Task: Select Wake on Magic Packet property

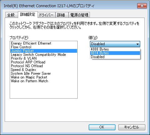Action: pos(44,77)
